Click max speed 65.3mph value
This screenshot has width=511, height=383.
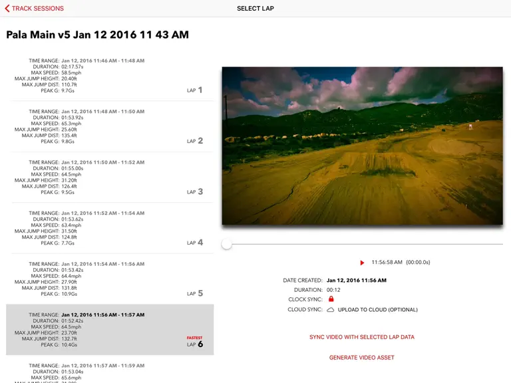pyautogui.click(x=71, y=124)
